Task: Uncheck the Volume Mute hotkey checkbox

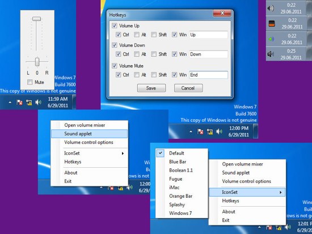Action: coord(114,66)
